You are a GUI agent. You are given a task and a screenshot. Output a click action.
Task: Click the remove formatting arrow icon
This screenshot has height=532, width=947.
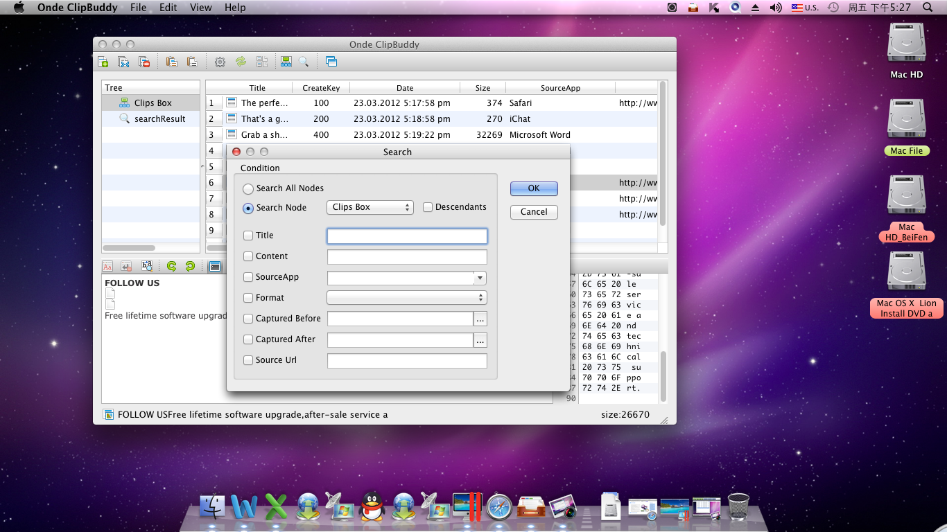pyautogui.click(x=126, y=266)
